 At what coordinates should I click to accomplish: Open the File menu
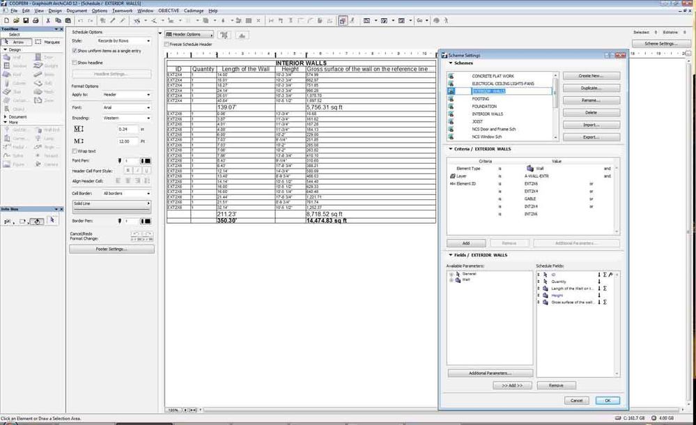(x=14, y=10)
